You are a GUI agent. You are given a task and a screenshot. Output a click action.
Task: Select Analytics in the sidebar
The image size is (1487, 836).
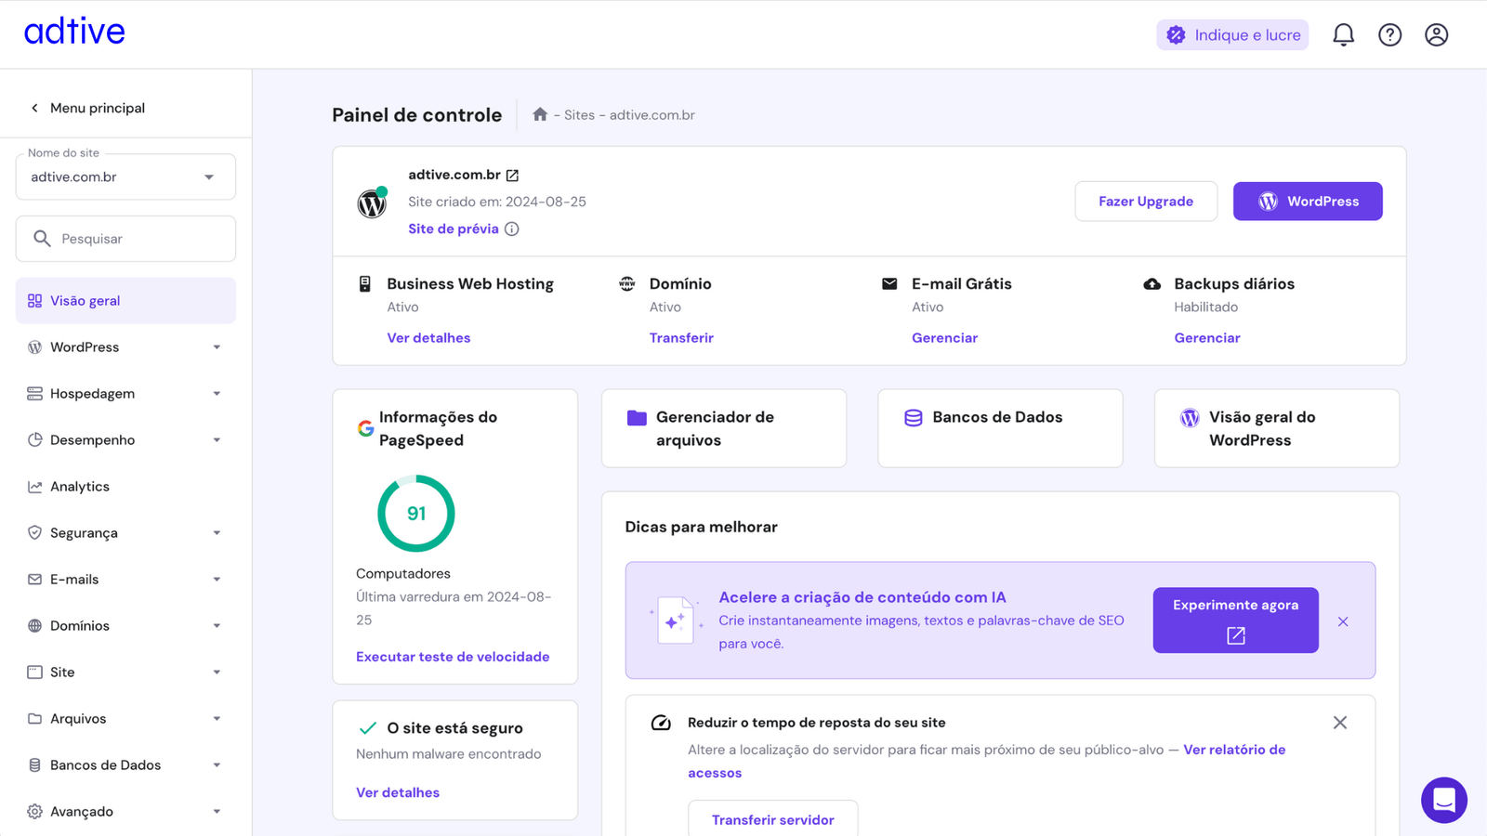pyautogui.click(x=80, y=487)
